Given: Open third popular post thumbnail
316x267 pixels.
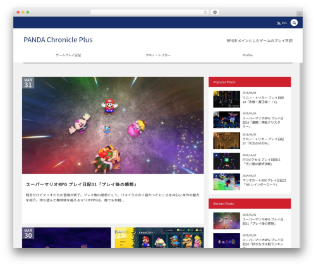Looking at the screenshot, I should point(226,140).
